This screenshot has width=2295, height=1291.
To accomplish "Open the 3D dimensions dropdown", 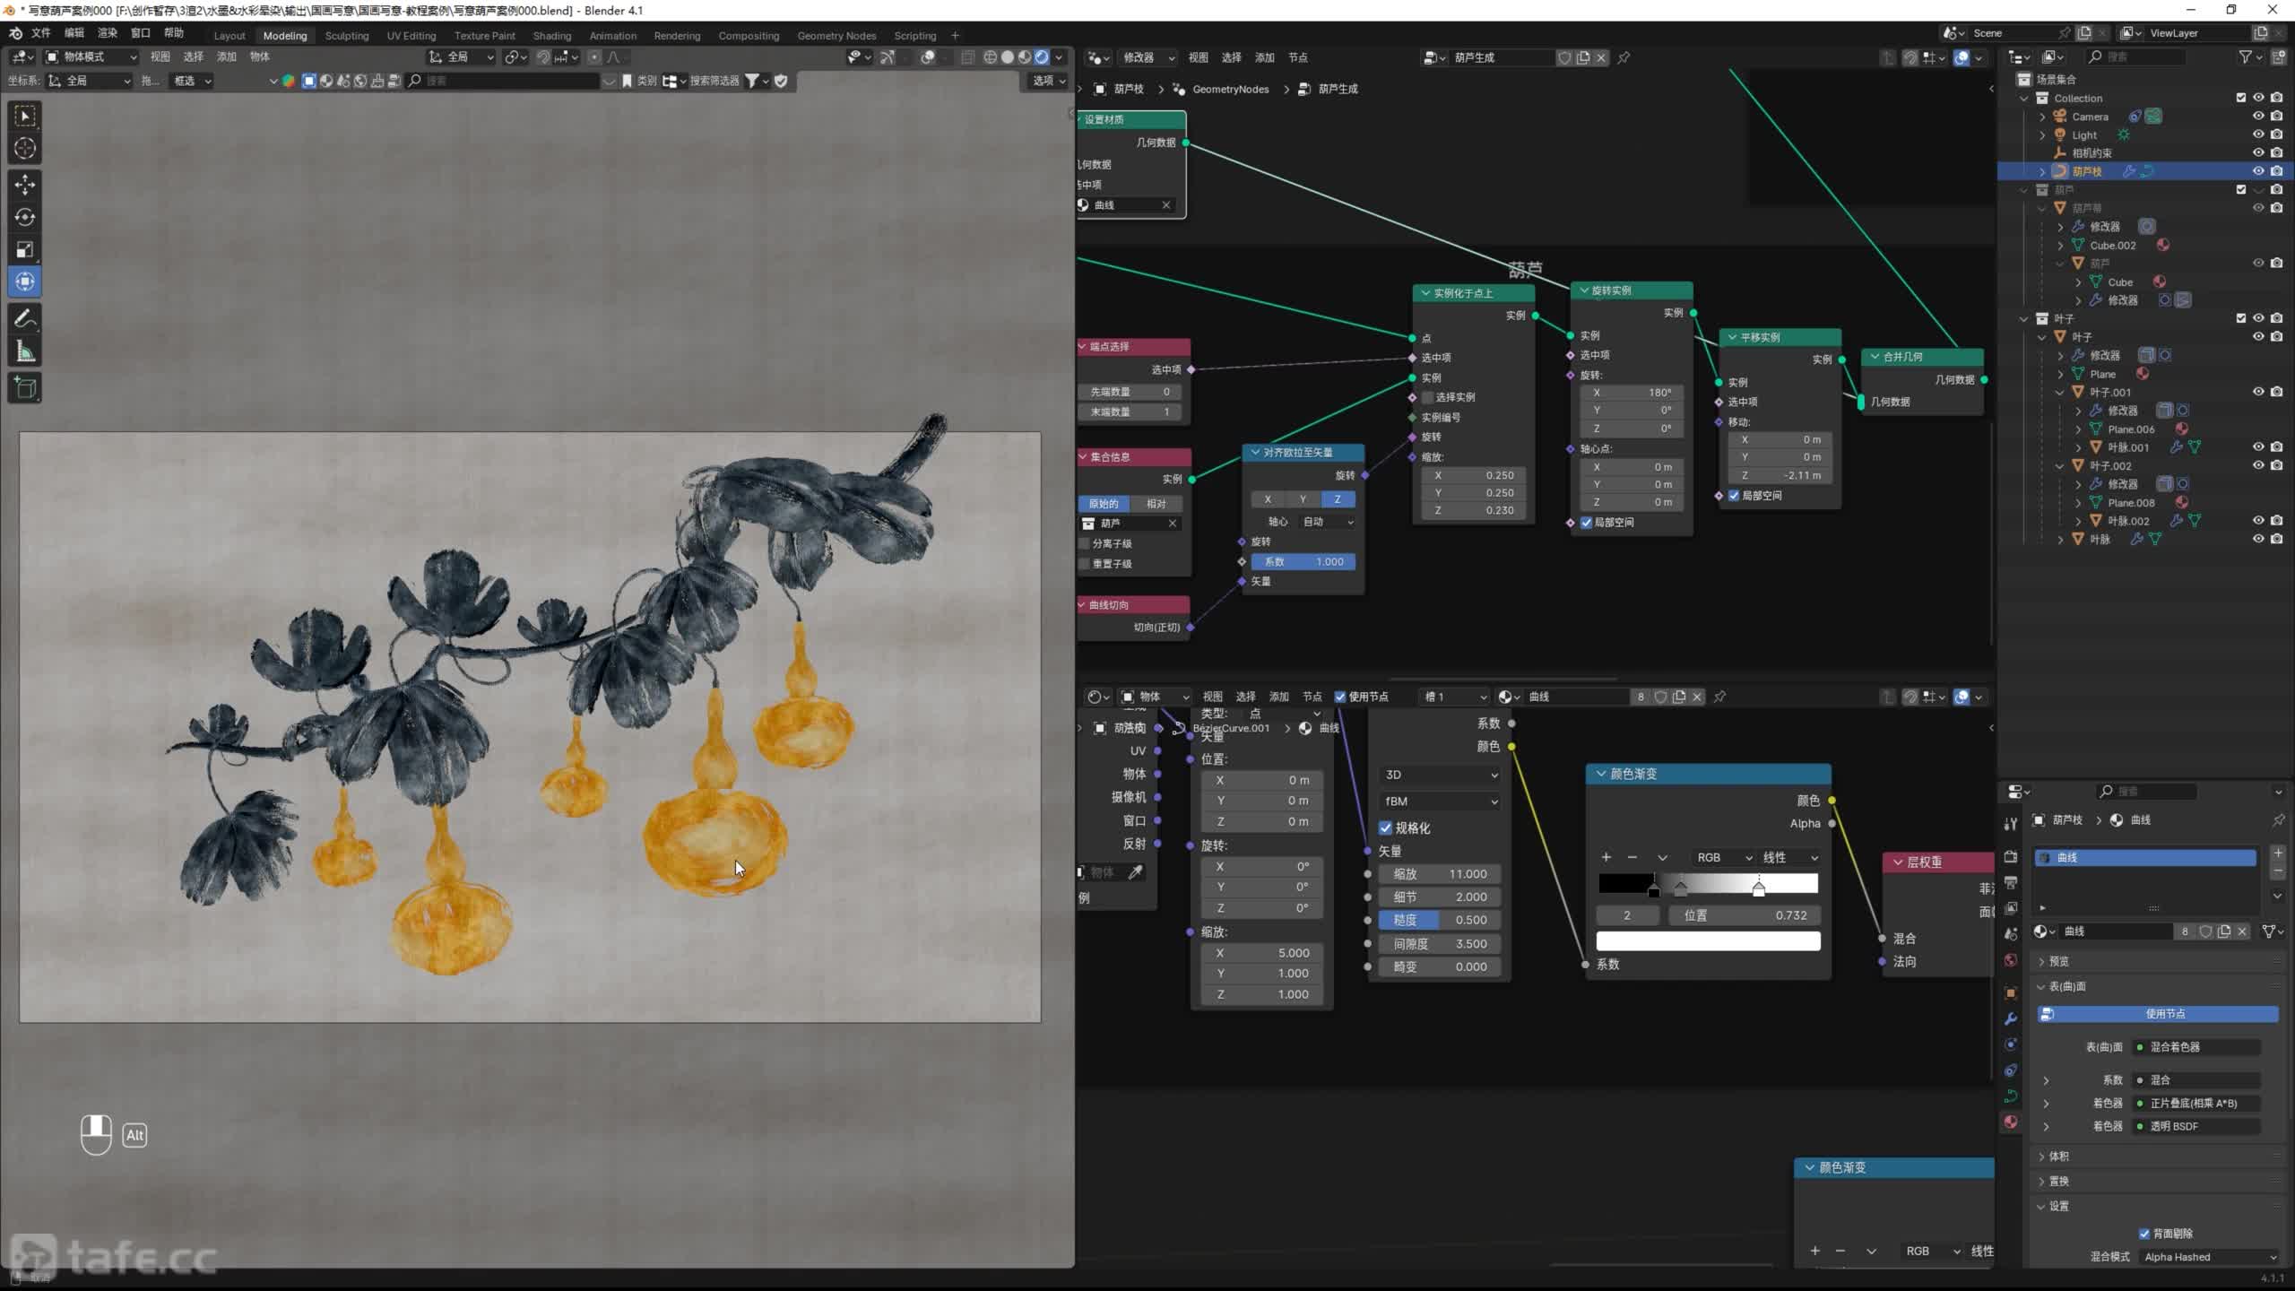I will [x=1440, y=775].
